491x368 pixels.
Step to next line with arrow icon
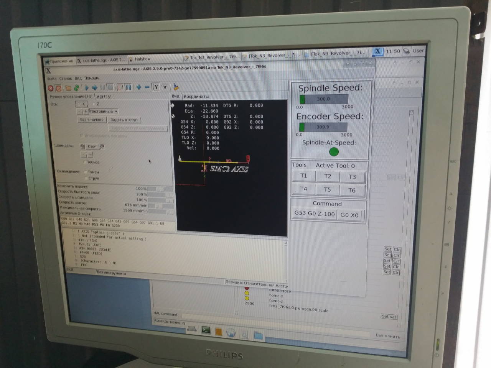coord(94,88)
